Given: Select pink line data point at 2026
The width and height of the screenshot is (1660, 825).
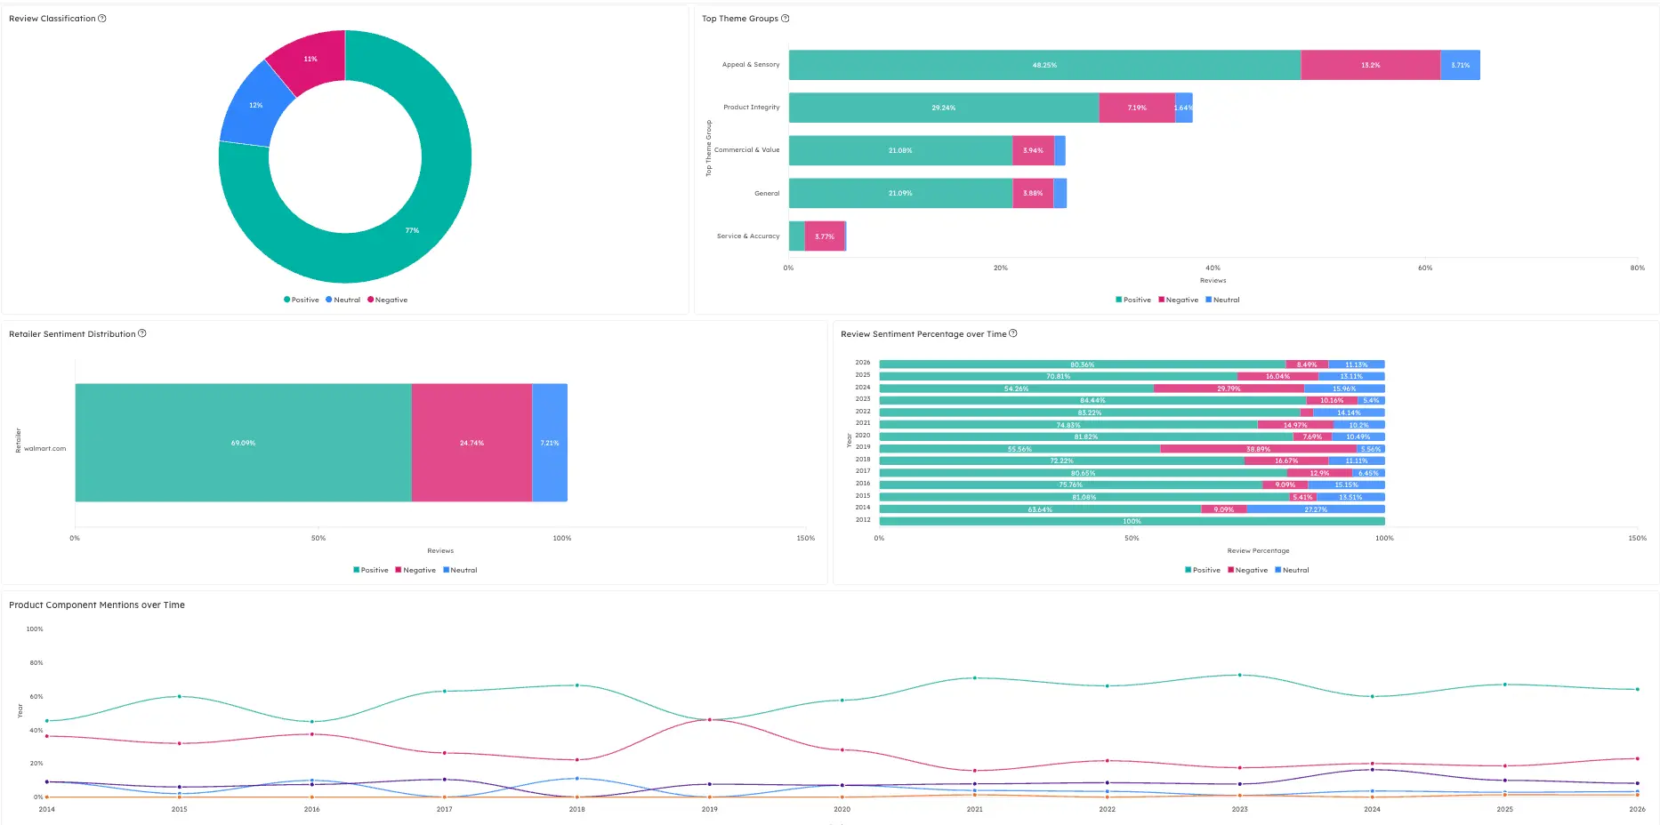Looking at the screenshot, I should (1637, 758).
